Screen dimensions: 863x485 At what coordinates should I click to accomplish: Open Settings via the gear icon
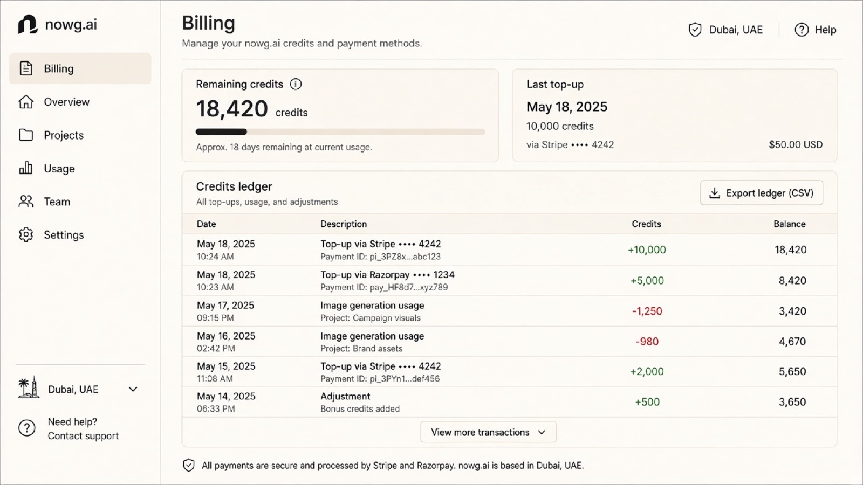pyautogui.click(x=26, y=234)
